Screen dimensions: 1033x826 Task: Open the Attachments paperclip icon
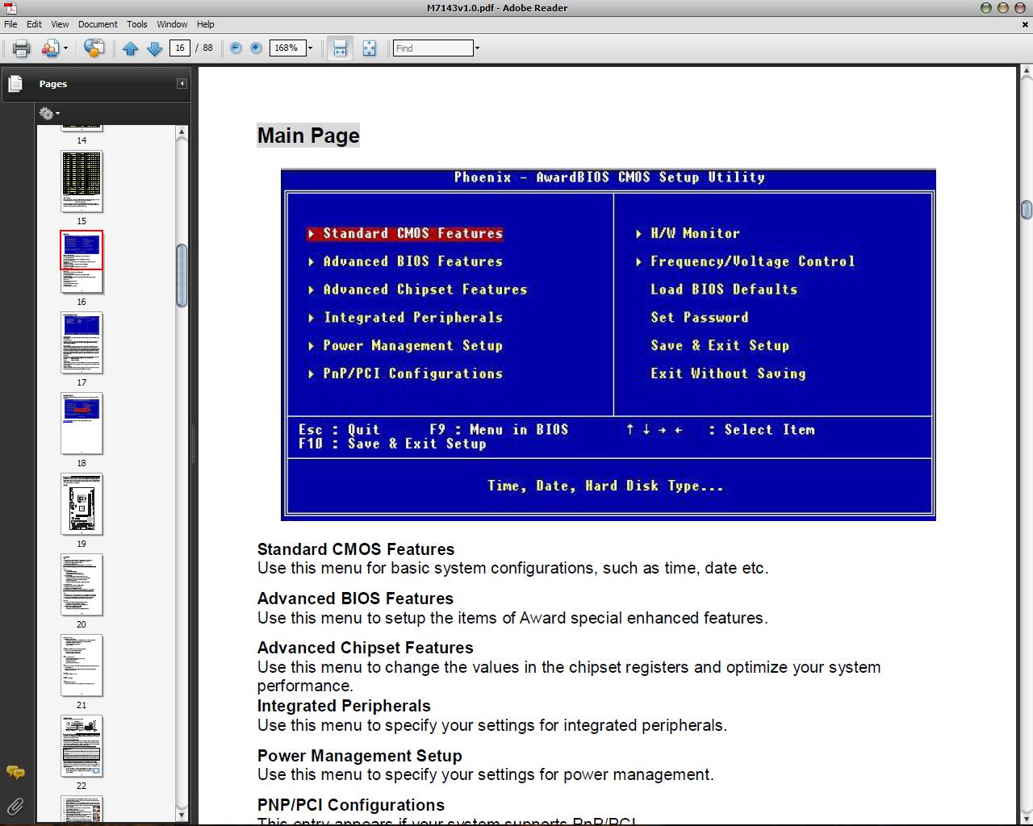[x=15, y=806]
